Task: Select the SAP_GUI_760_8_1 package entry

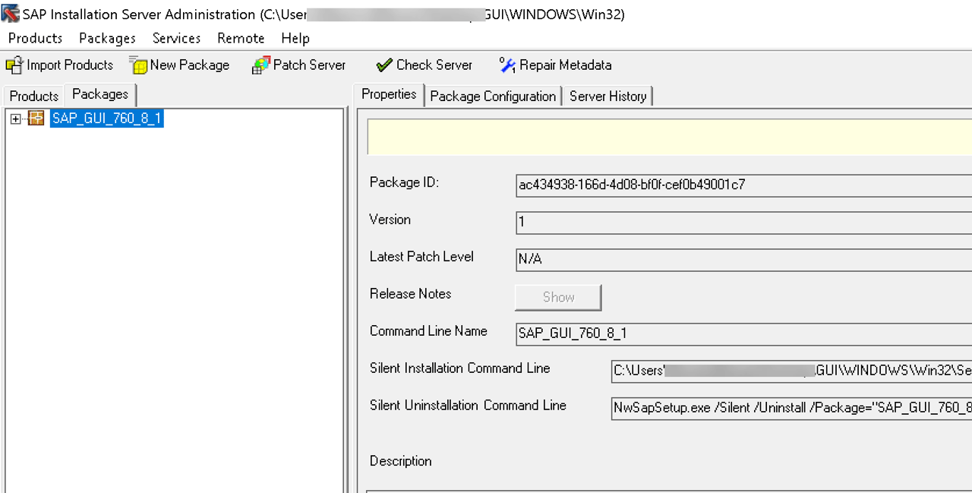Action: pyautogui.click(x=106, y=119)
